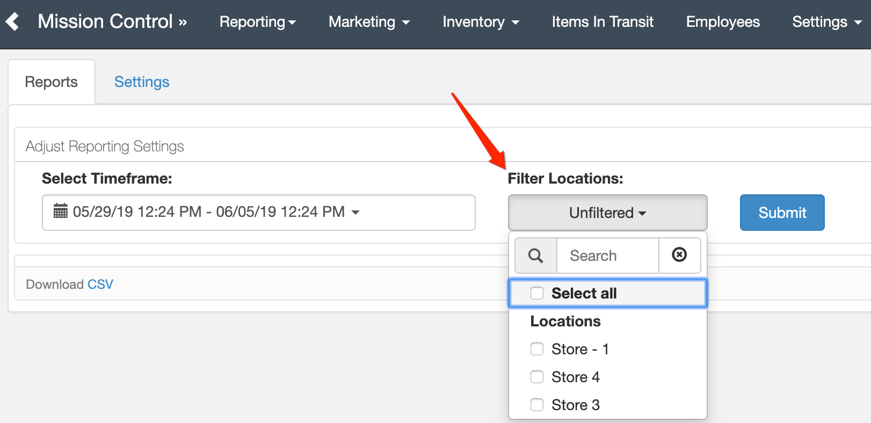871x423 pixels.
Task: Open the Reporting dropdown menu
Action: coord(258,22)
